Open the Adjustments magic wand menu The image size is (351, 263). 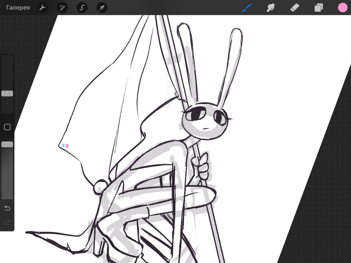62,8
